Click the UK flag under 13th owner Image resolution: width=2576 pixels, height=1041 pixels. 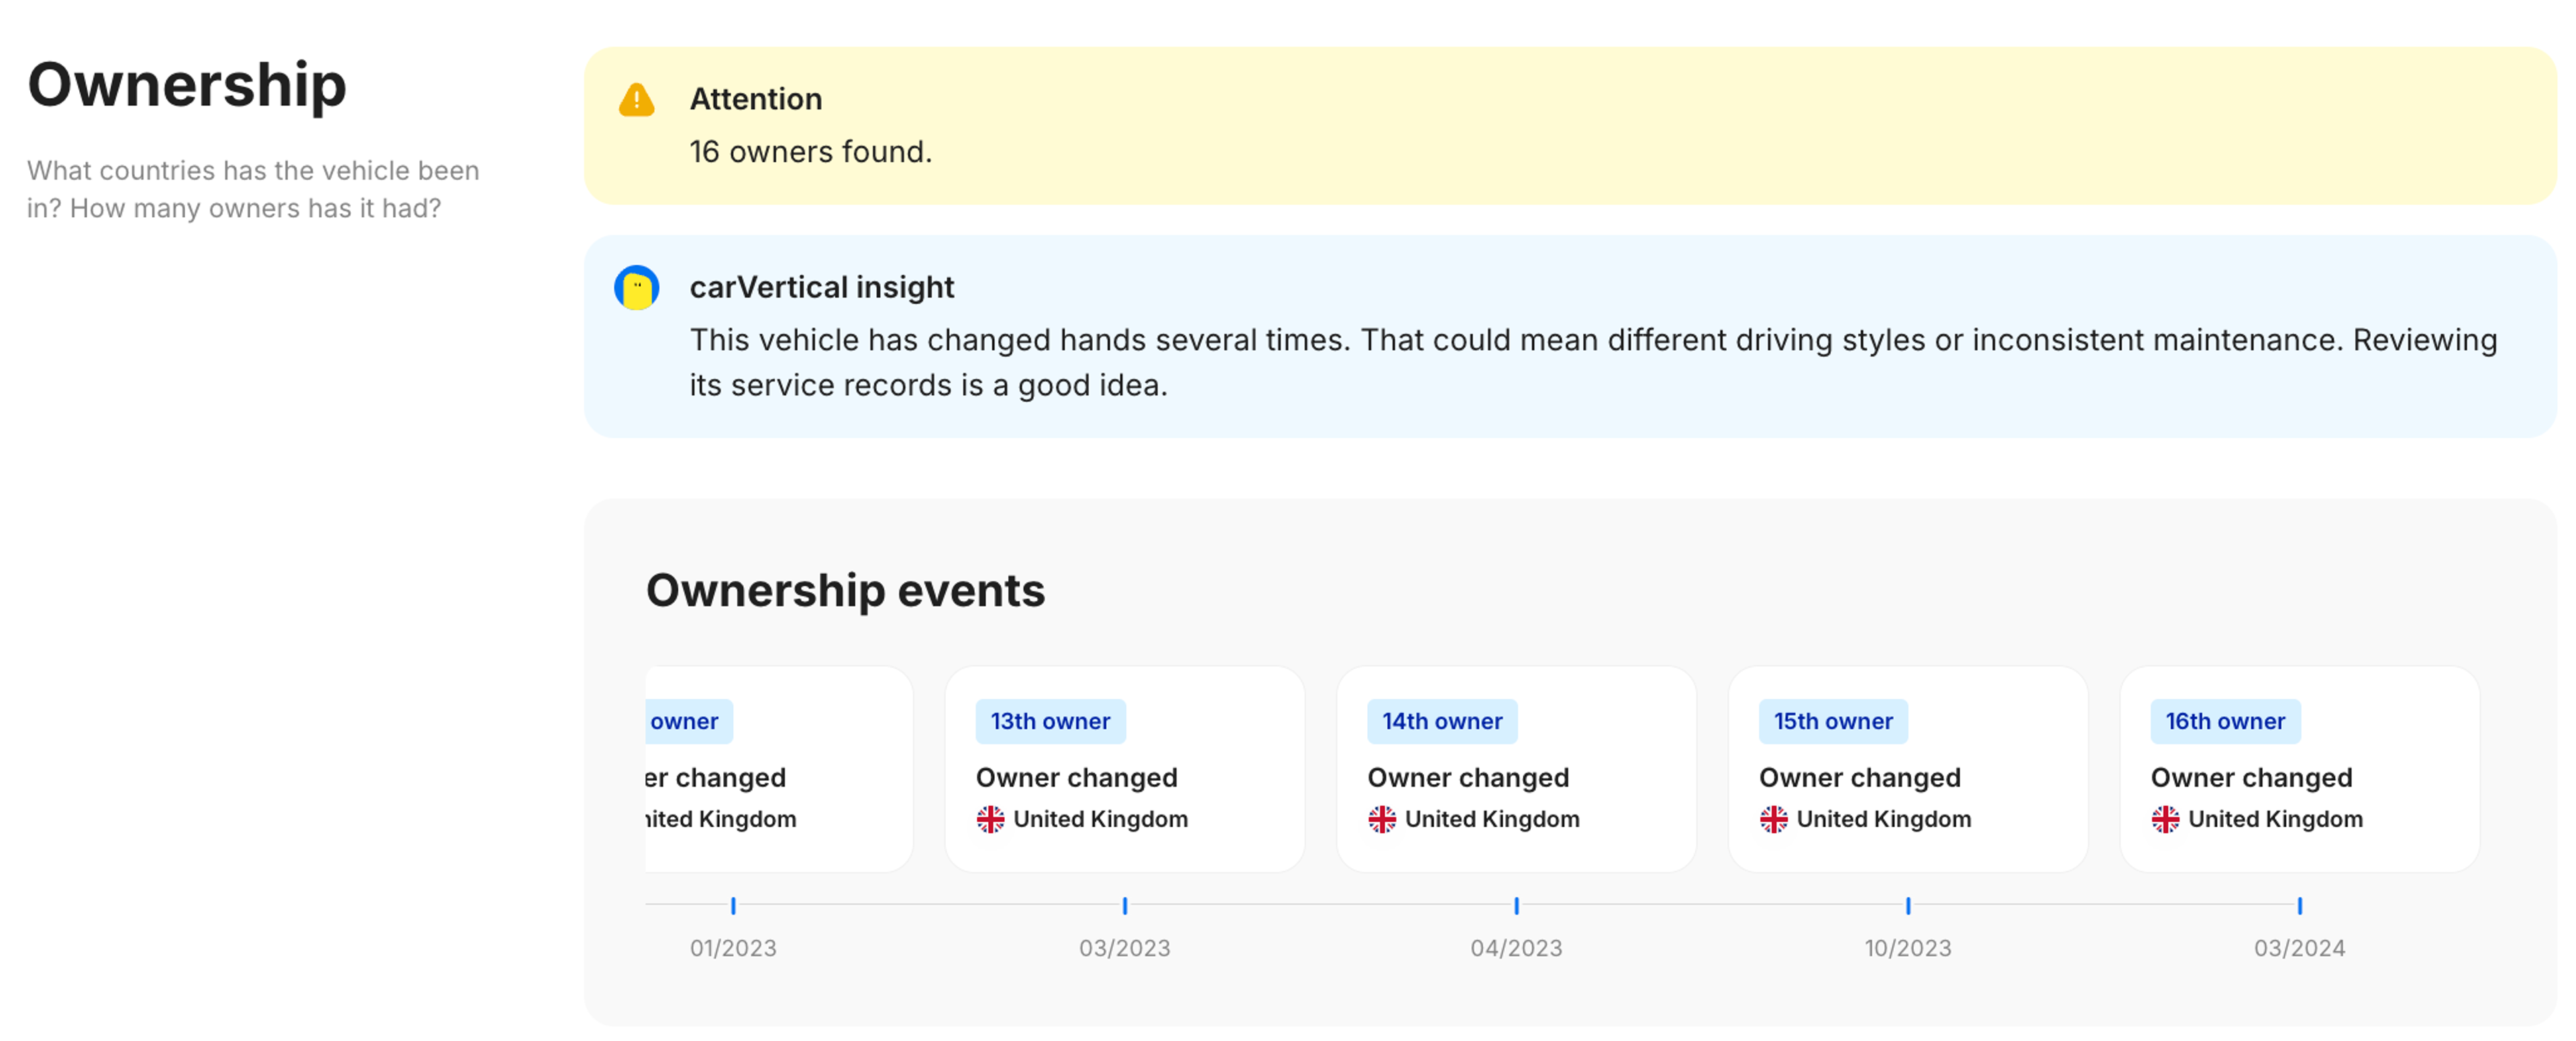(x=990, y=819)
